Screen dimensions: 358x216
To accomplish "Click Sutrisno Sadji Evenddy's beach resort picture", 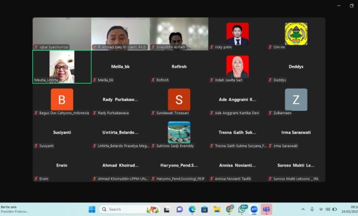I will (179, 132).
